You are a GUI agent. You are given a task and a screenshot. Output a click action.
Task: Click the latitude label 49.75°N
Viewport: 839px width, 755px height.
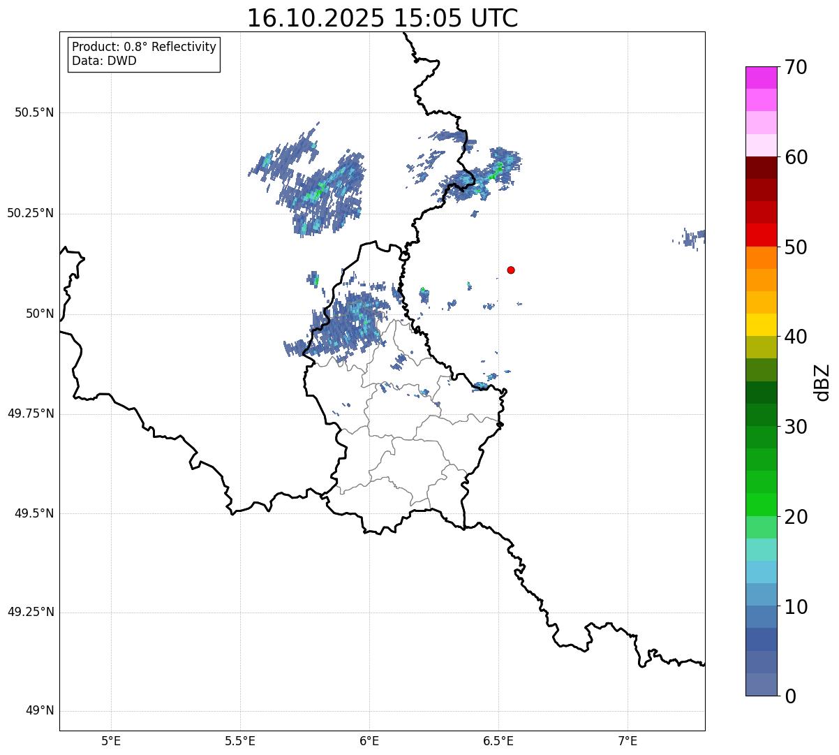coord(31,413)
